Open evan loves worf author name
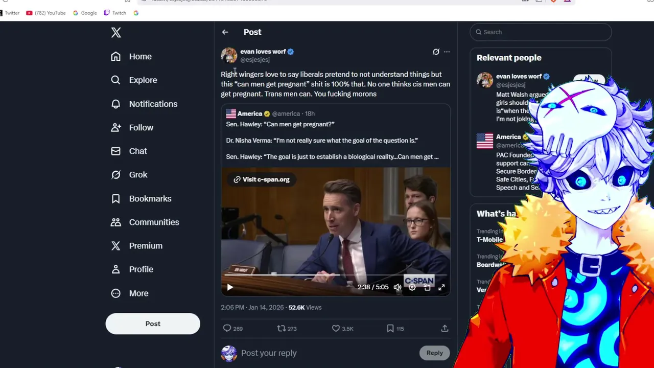The width and height of the screenshot is (654, 368). click(263, 52)
